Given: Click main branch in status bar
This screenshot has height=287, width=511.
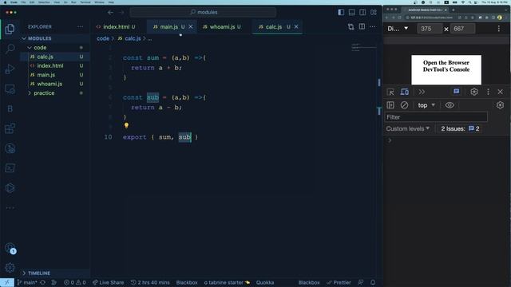Looking at the screenshot, I should coord(27,282).
